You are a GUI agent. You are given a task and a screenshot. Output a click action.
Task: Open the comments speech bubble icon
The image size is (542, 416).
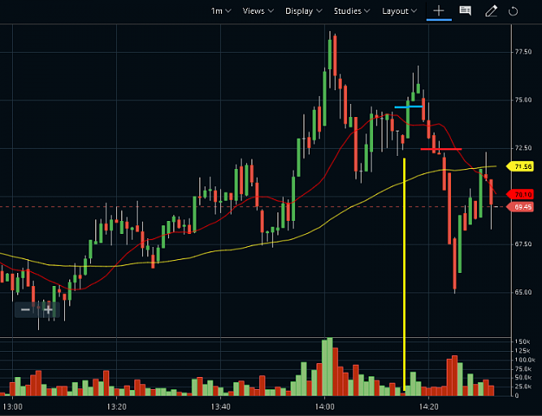(x=465, y=10)
